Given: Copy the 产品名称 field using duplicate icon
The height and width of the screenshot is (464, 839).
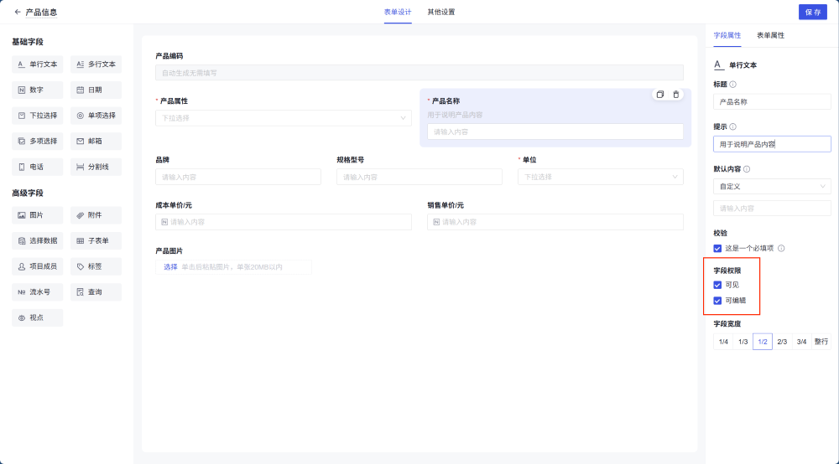Looking at the screenshot, I should click(660, 95).
